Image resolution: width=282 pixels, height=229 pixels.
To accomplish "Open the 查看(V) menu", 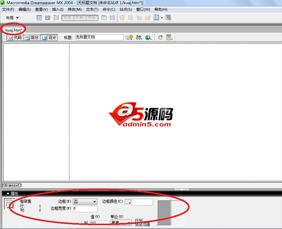I will click(x=41, y=9).
